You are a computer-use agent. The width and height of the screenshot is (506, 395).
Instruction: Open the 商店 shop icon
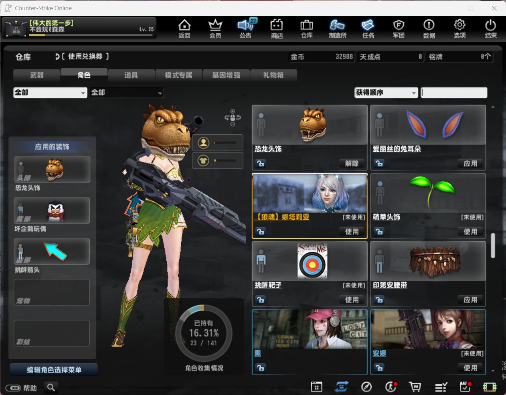[x=277, y=28]
